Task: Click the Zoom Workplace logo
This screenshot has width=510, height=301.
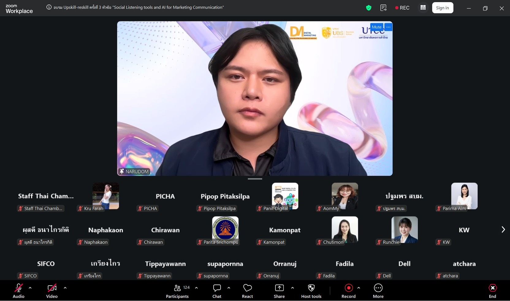Action: coord(19,9)
